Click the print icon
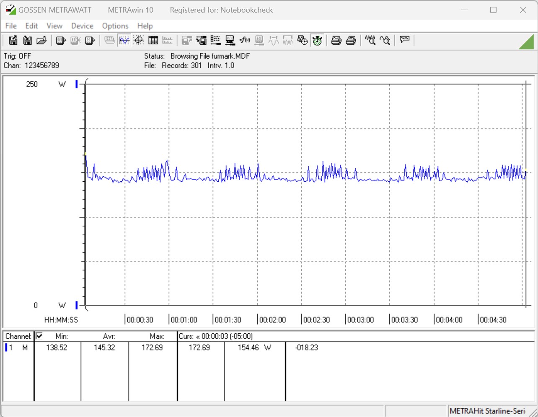The height and width of the screenshot is (417, 538). point(351,40)
